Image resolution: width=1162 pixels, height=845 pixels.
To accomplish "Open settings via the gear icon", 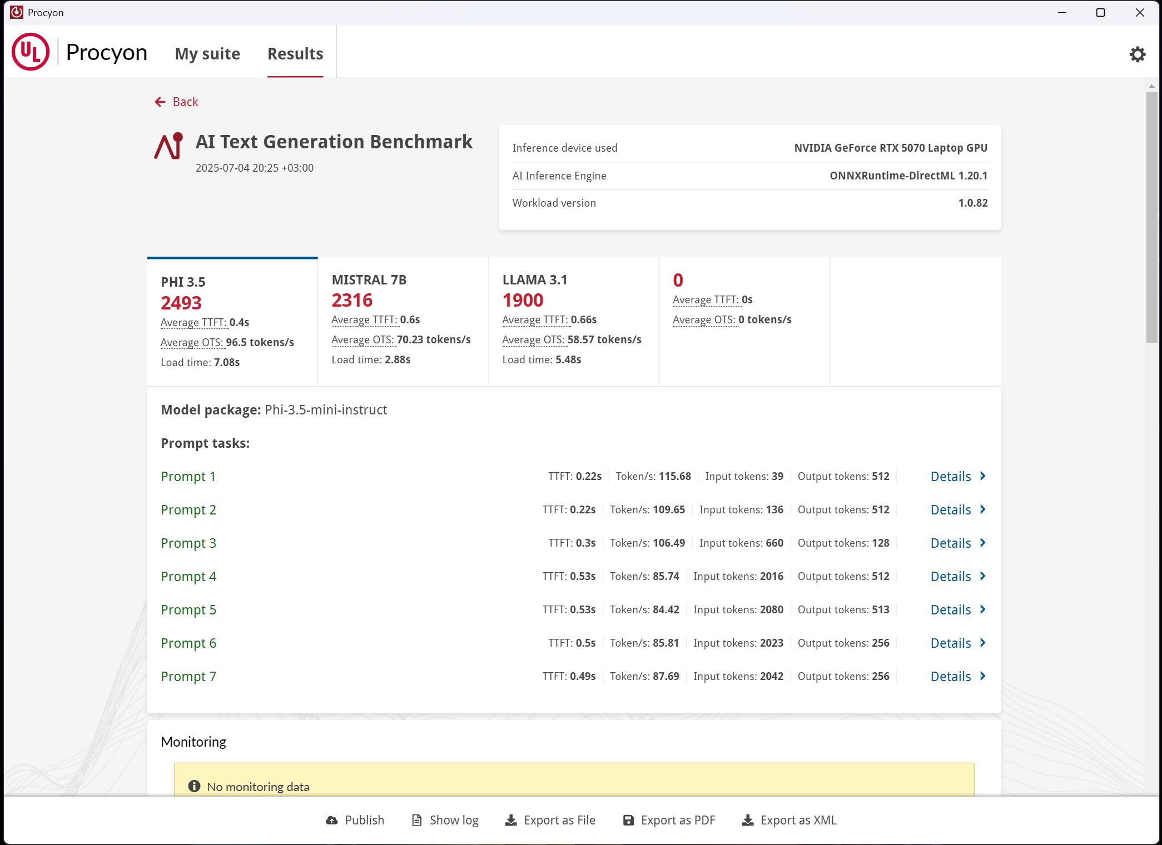I will (x=1138, y=54).
